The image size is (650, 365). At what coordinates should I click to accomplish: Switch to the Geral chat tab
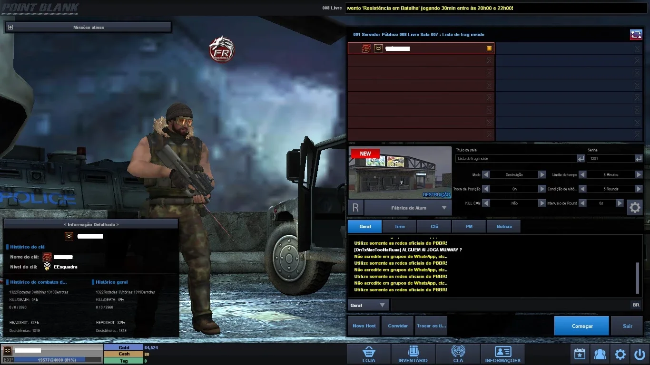pyautogui.click(x=365, y=226)
